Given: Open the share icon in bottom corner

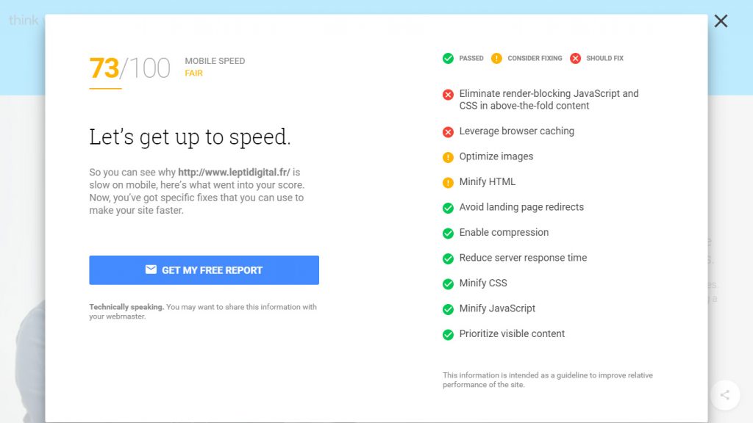Looking at the screenshot, I should click(x=725, y=395).
